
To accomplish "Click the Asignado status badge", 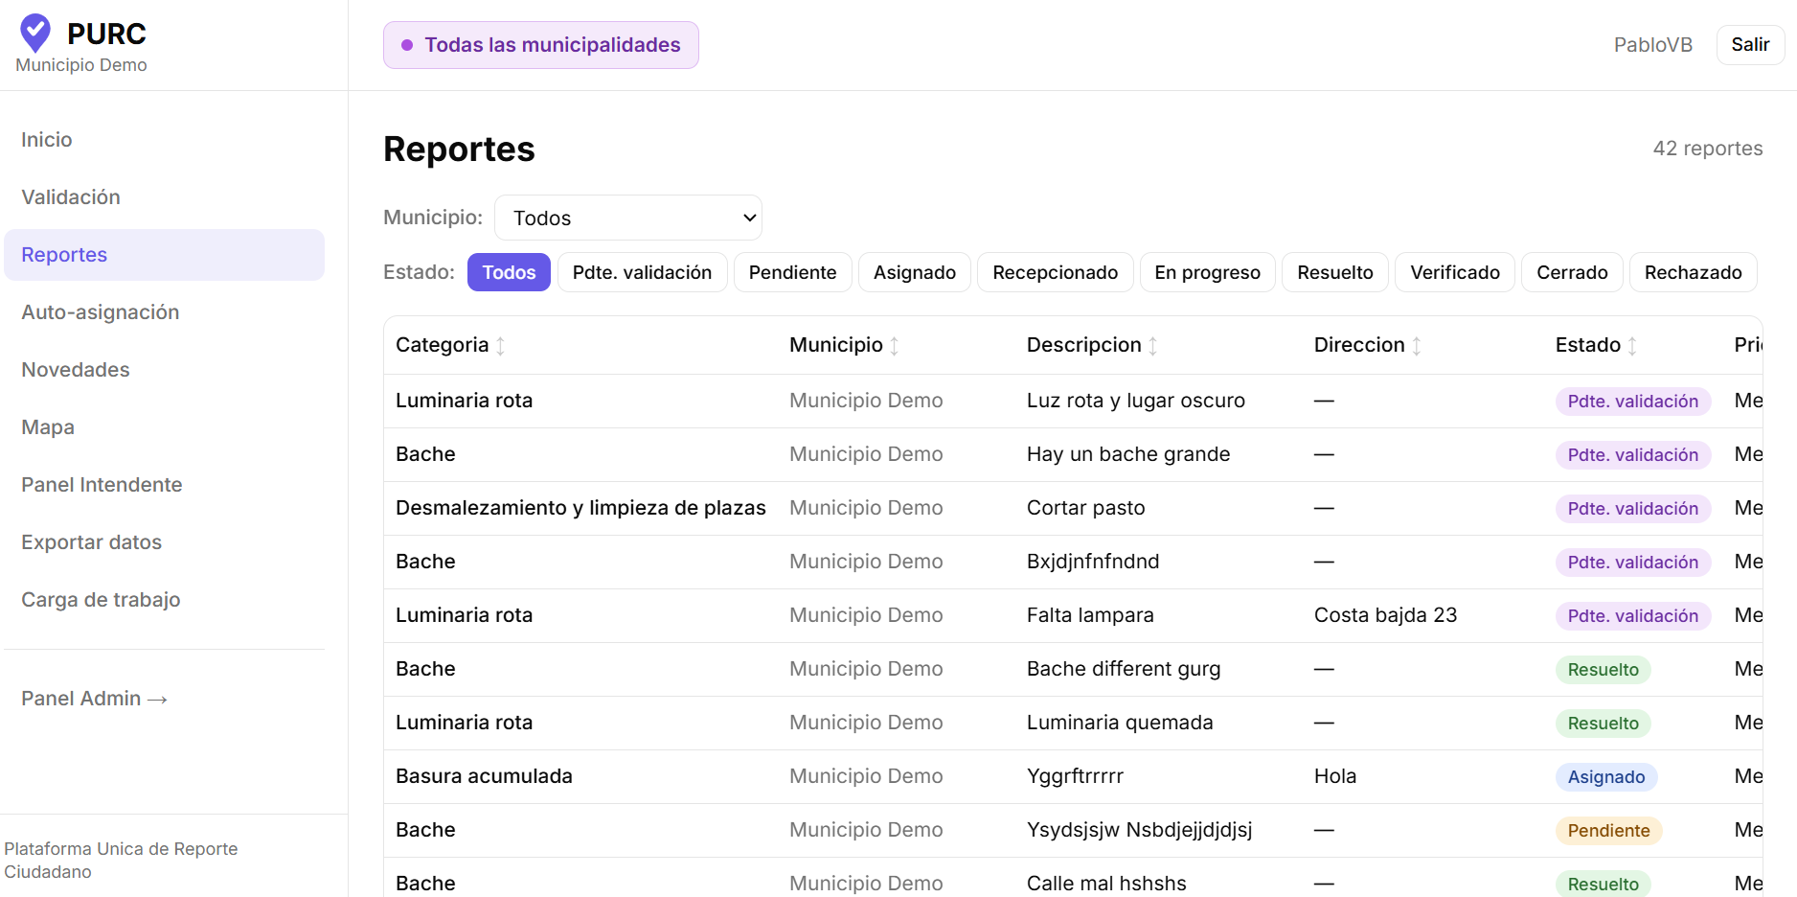I will point(1606,777).
